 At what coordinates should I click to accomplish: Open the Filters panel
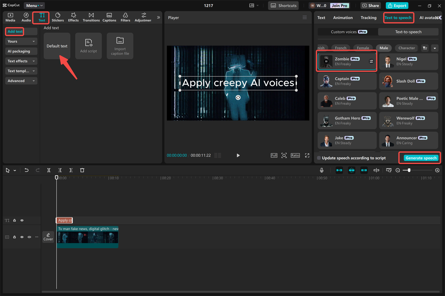126,17
